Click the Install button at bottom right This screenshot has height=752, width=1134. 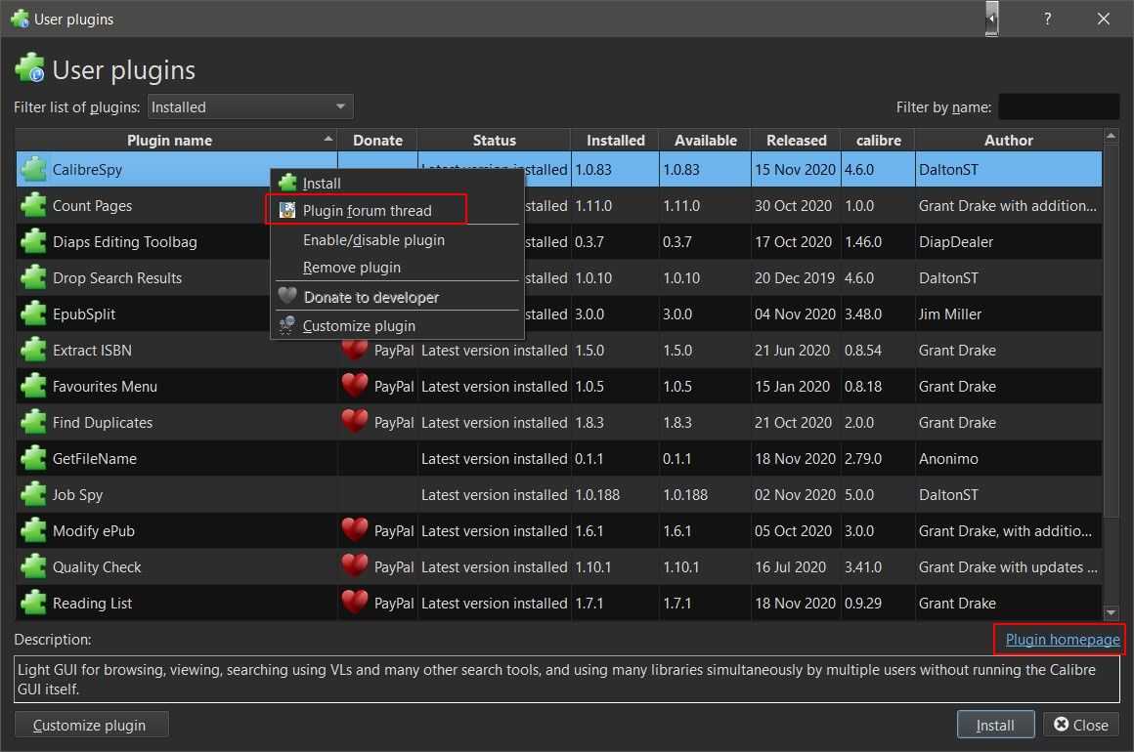coord(995,725)
